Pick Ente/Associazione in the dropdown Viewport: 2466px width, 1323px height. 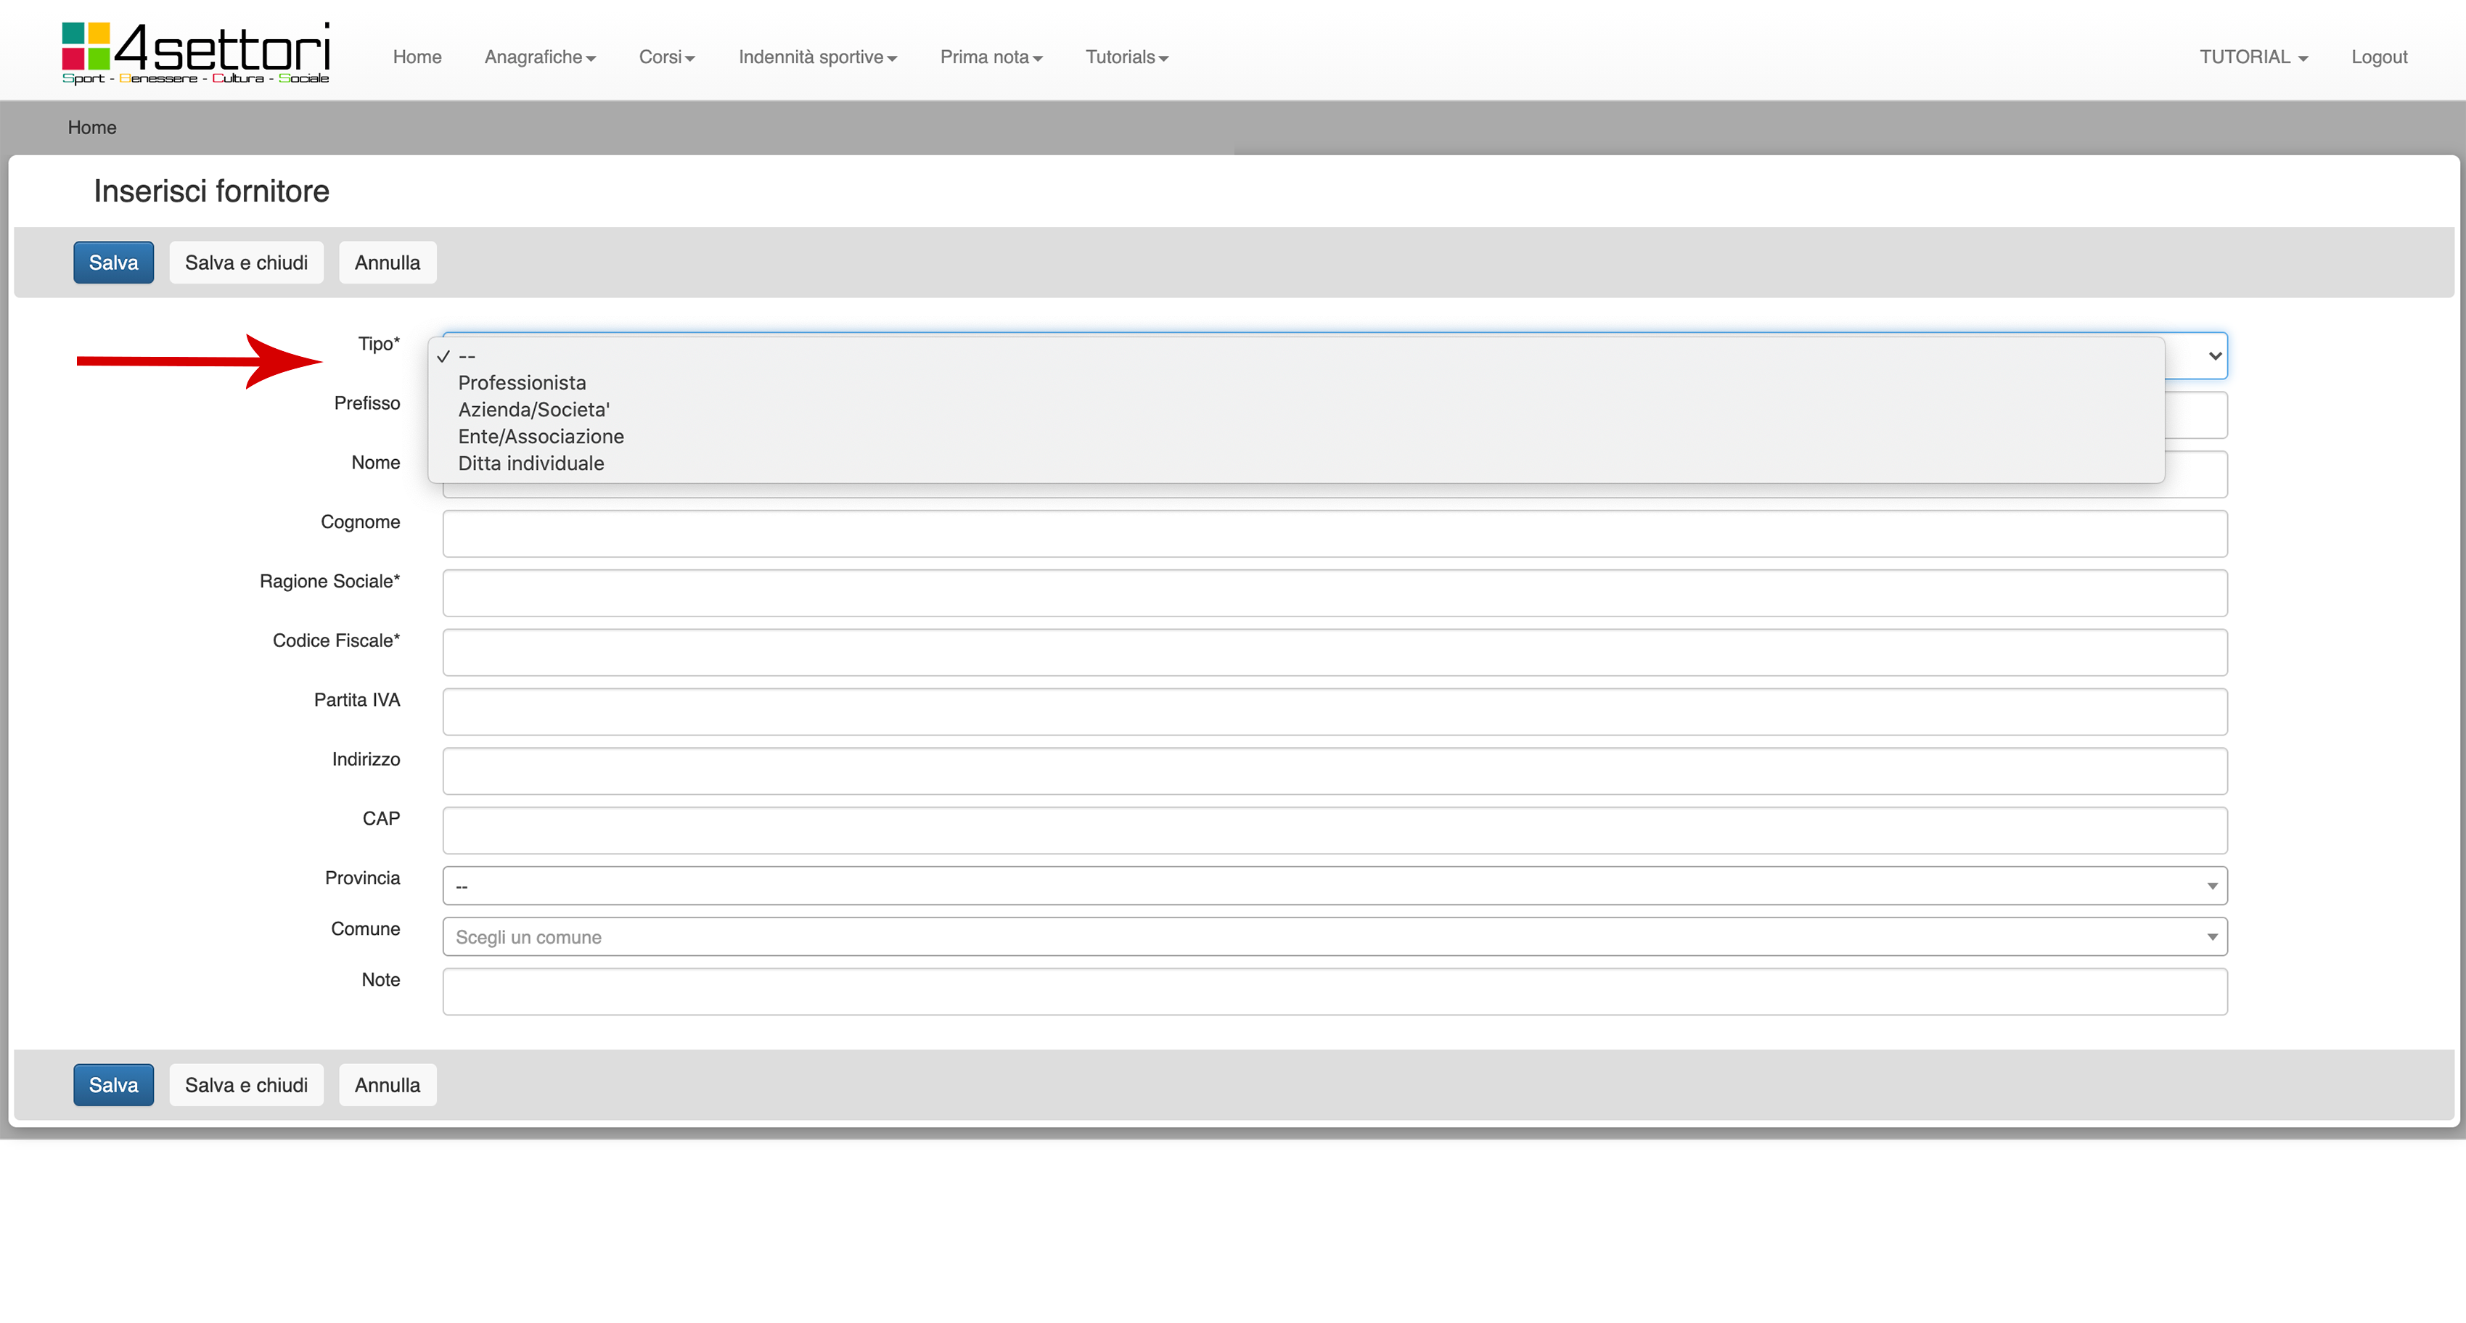(x=541, y=436)
